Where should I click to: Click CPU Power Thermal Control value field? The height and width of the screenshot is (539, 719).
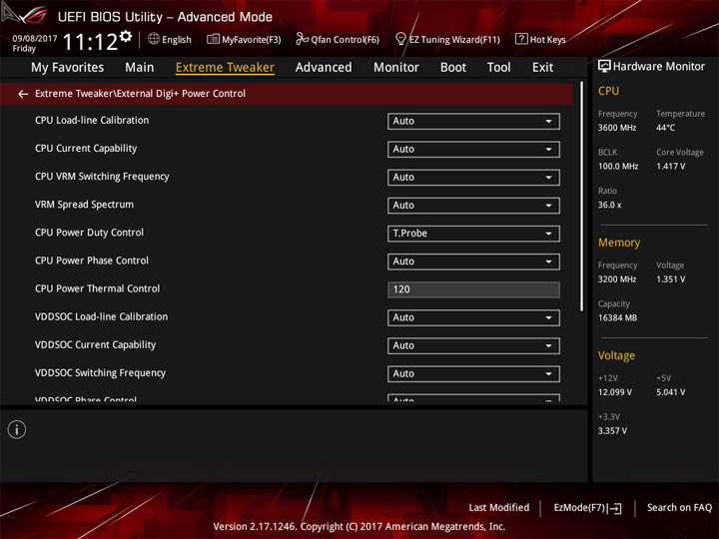tap(473, 289)
